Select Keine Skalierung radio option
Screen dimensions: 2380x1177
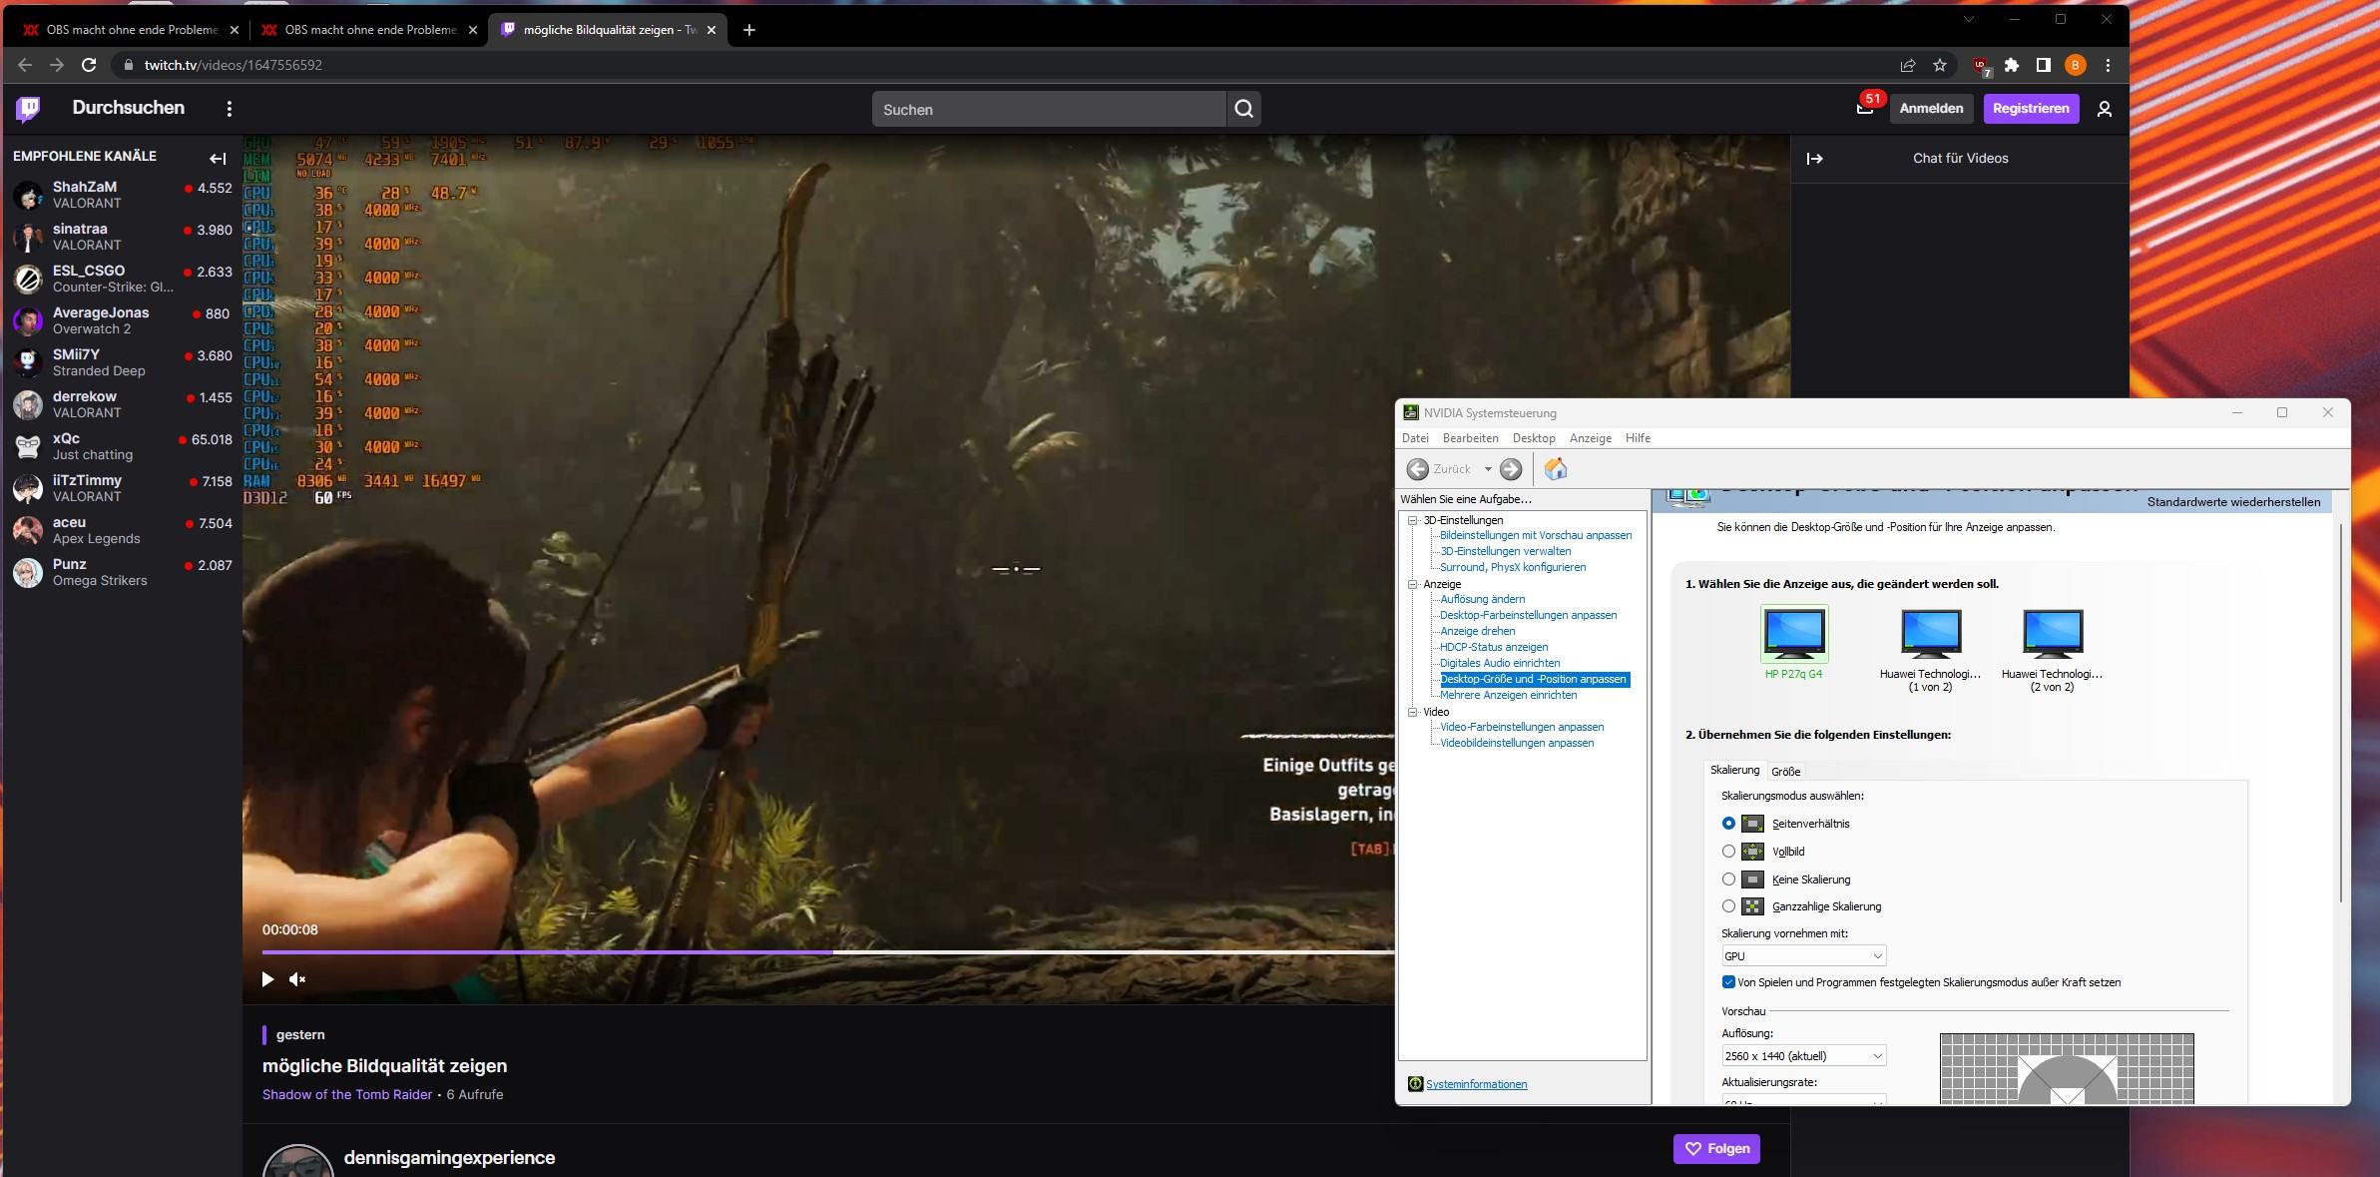(1728, 880)
